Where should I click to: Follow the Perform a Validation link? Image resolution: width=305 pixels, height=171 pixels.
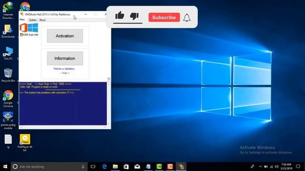[x=64, y=68]
